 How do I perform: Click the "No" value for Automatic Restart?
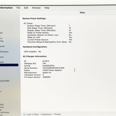pos(70,35)
